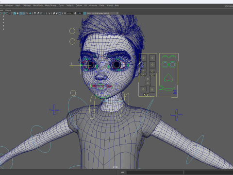This screenshot has width=233, height=175.
Task: Open the Cache menu
Action: (x=102, y=5)
